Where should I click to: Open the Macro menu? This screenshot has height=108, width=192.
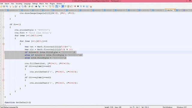[41, 4]
